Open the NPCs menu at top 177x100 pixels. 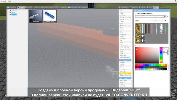click(x=9, y=2)
